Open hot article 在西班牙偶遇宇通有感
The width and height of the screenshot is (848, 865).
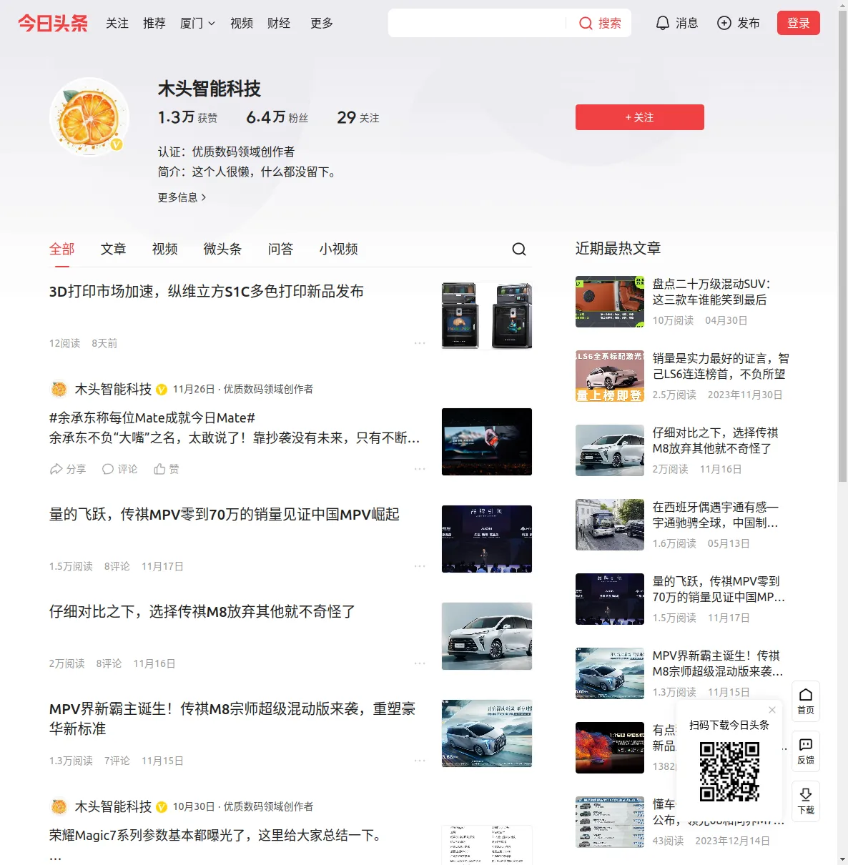[x=715, y=515]
